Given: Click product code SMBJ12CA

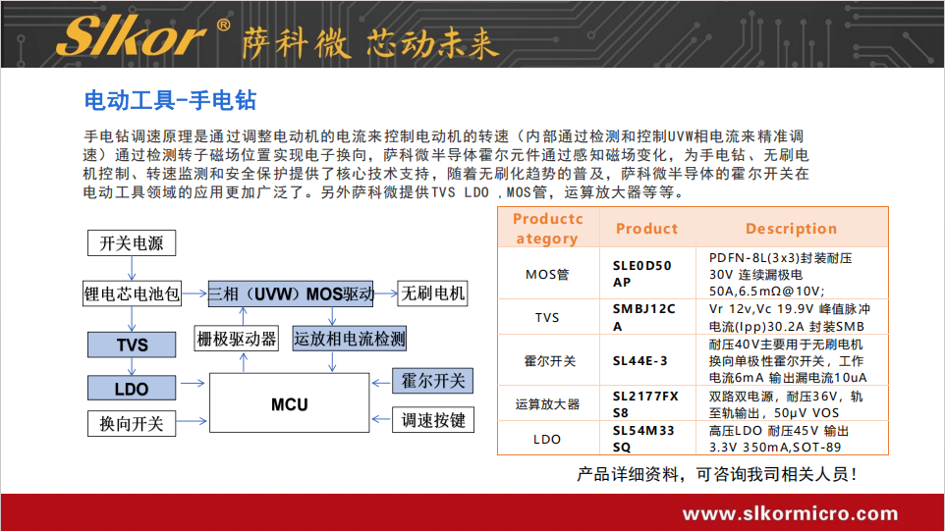Looking at the screenshot, I should (x=644, y=317).
